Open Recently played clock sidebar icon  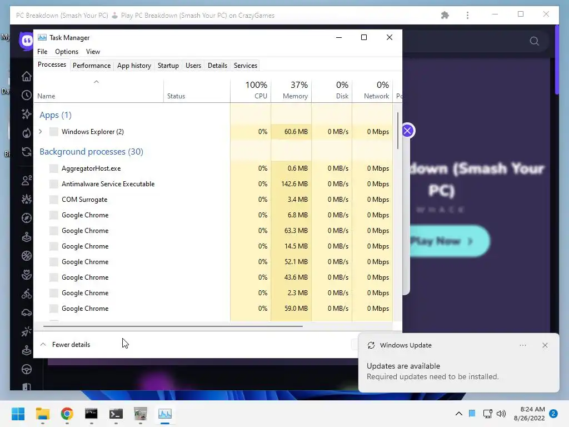(x=27, y=95)
